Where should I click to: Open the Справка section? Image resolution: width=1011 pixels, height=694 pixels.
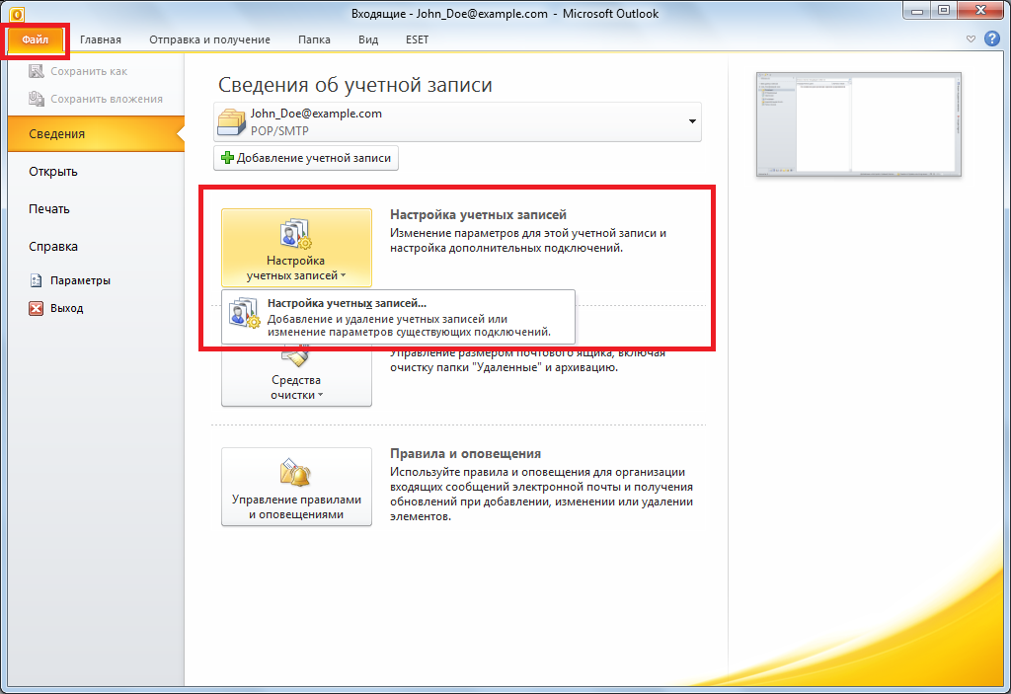53,247
